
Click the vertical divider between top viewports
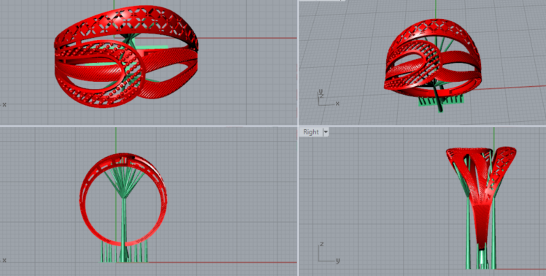click(x=298, y=63)
